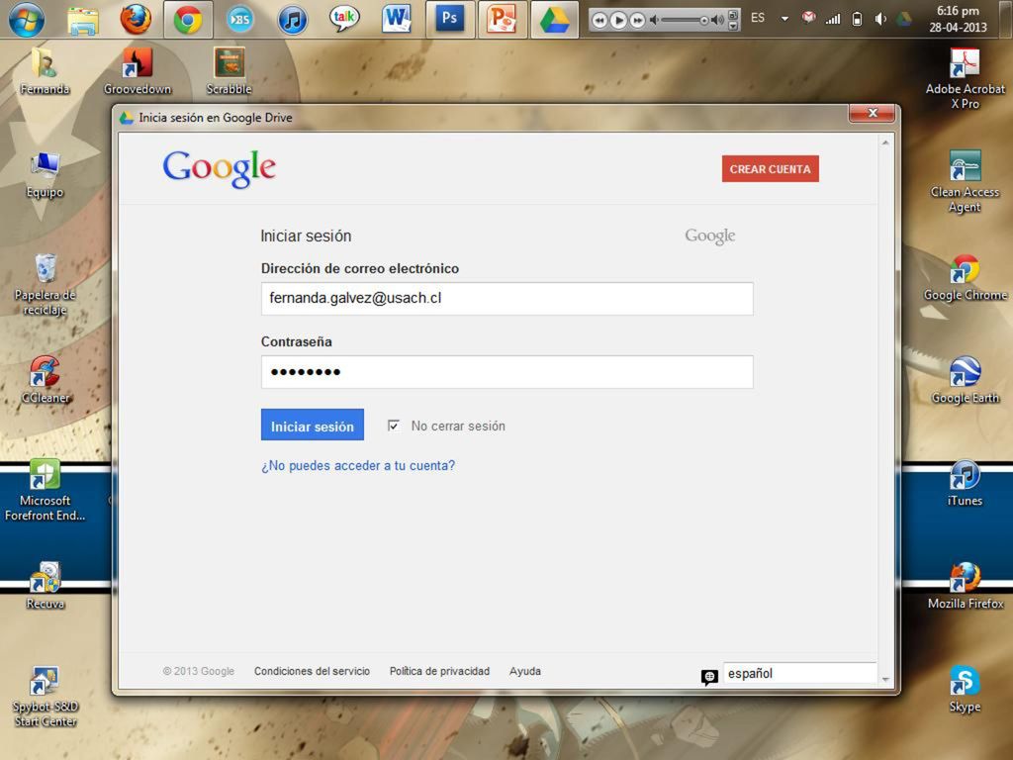Skip to next track in mini player

(x=637, y=21)
